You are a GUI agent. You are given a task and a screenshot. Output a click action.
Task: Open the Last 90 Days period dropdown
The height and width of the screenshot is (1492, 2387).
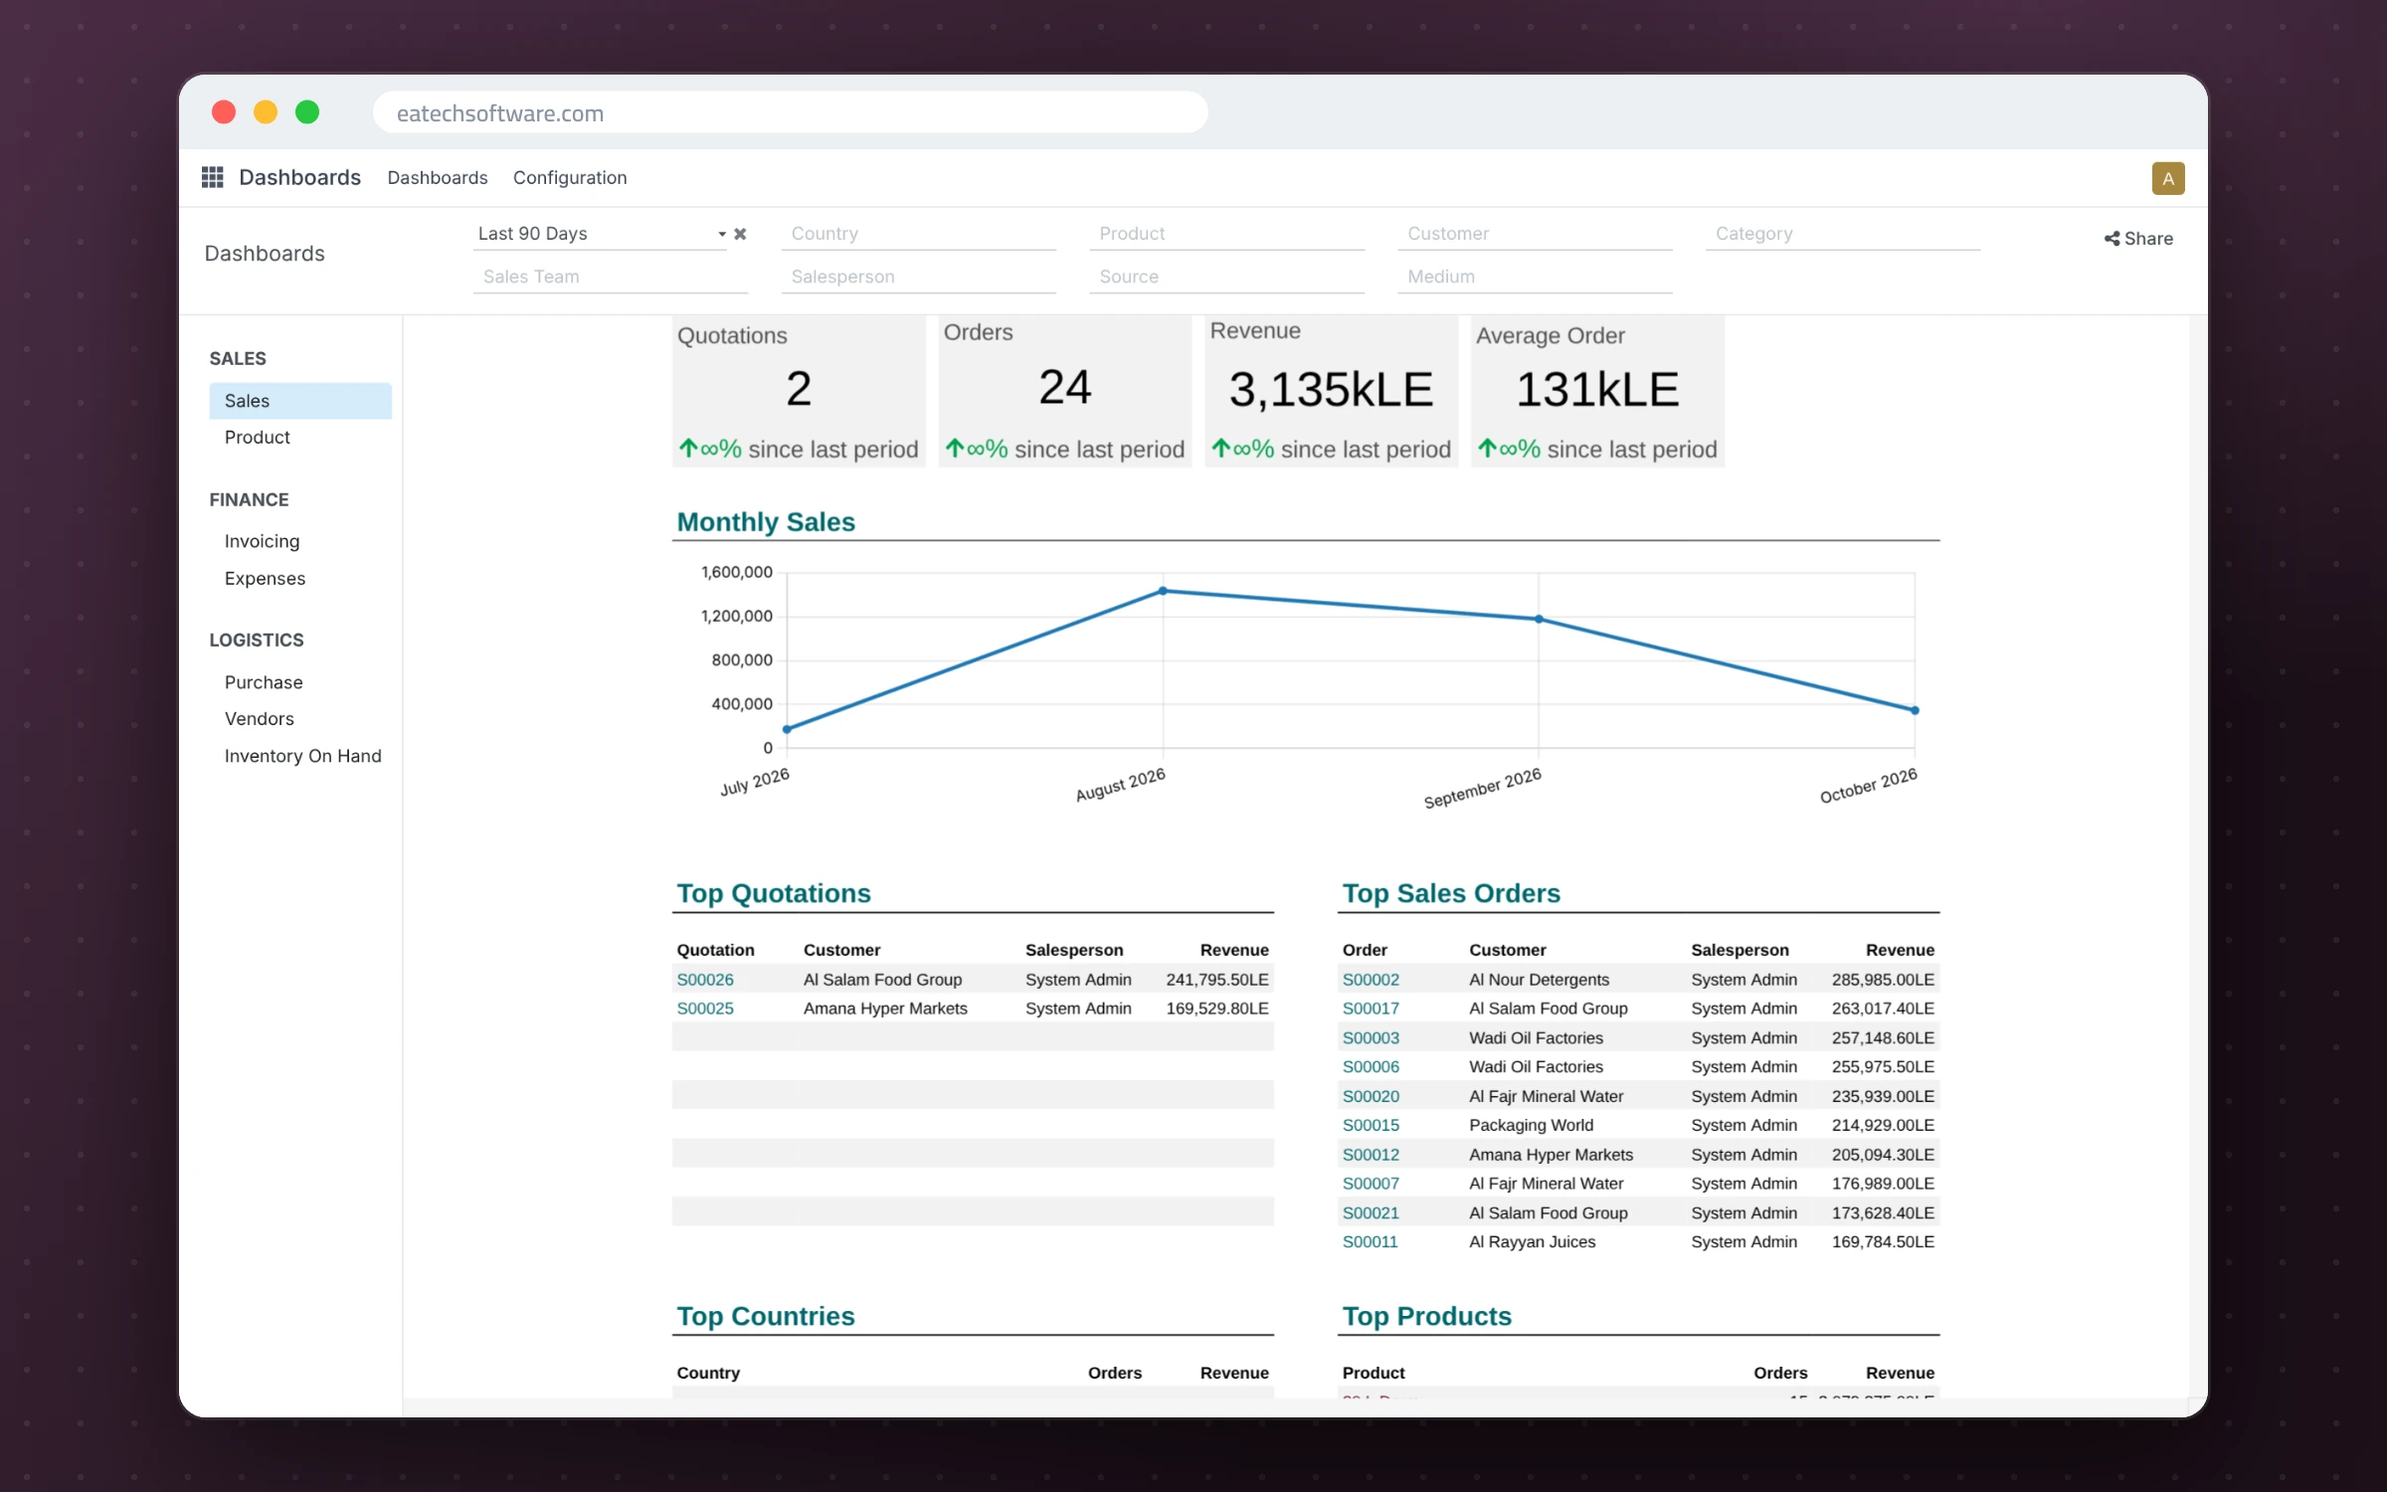(x=601, y=234)
